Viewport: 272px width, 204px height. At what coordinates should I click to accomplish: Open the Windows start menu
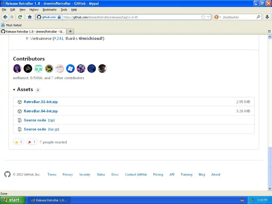tap(12, 200)
